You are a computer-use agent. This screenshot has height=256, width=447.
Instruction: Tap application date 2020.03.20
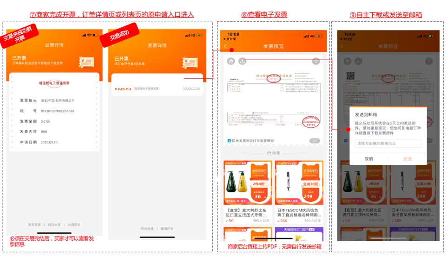coord(49,142)
